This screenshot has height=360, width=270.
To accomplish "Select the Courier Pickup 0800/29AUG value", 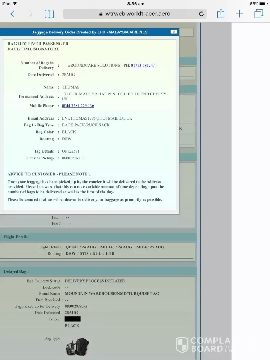I will tap(73, 158).
